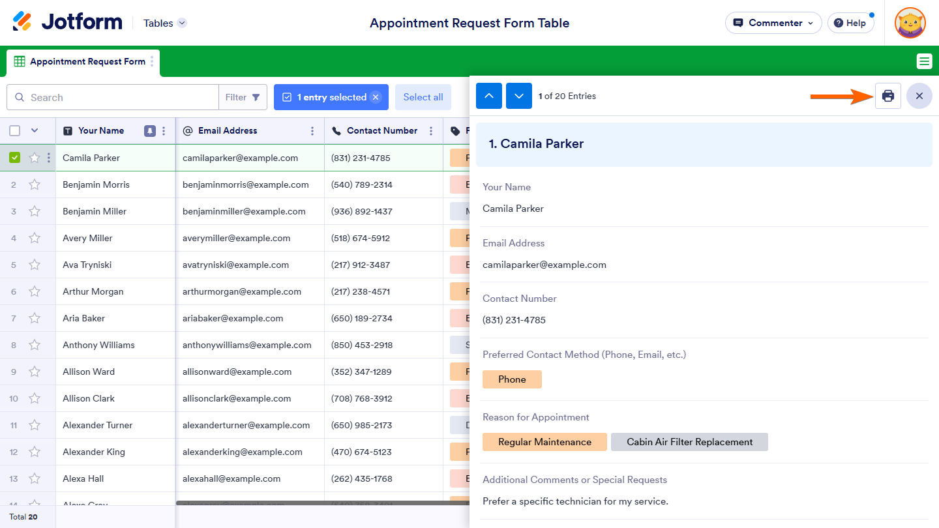Image resolution: width=939 pixels, height=528 pixels.
Task: Open the Filter dropdown
Action: pyautogui.click(x=243, y=97)
